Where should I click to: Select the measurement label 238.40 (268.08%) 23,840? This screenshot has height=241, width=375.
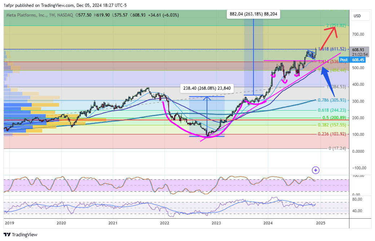click(x=207, y=88)
